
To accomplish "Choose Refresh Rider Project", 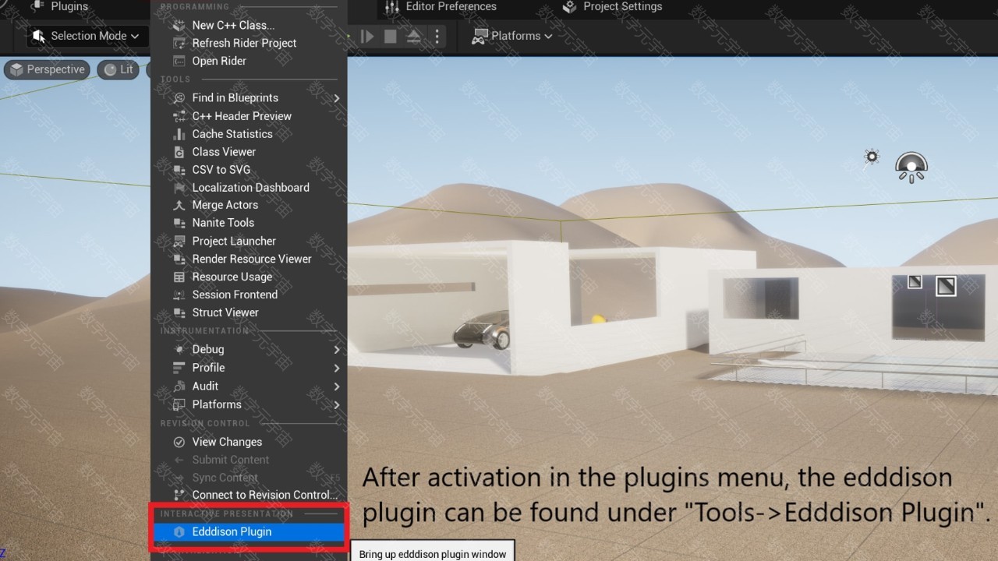I will click(248, 43).
